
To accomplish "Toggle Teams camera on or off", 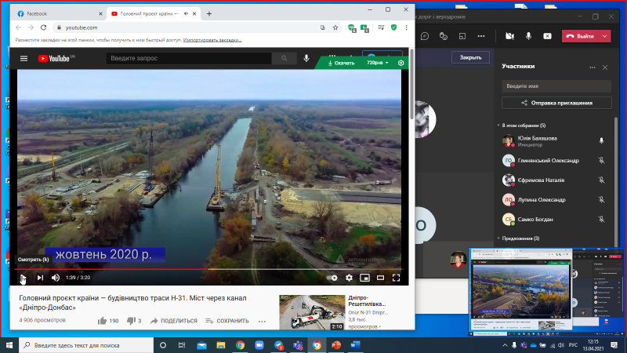I will click(509, 36).
